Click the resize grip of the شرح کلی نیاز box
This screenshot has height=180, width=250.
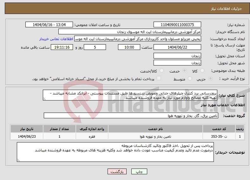pyautogui.click(x=44, y=99)
